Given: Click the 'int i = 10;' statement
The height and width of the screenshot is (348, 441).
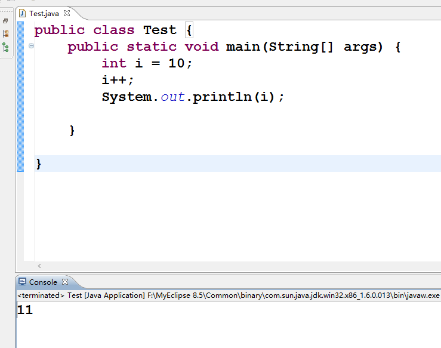Looking at the screenshot, I should [x=147, y=64].
